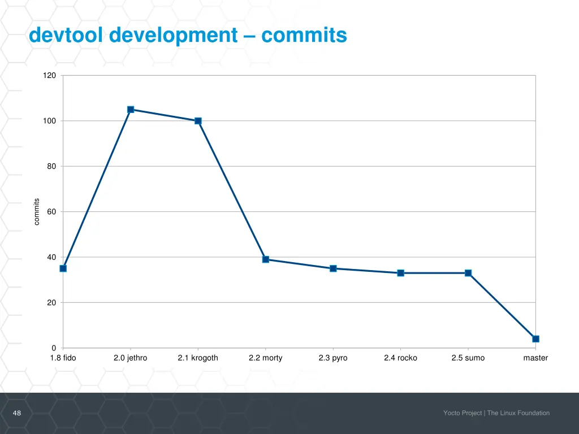Click the data point marker for 1.8 fido
This screenshot has height=434, width=579.
63,268
